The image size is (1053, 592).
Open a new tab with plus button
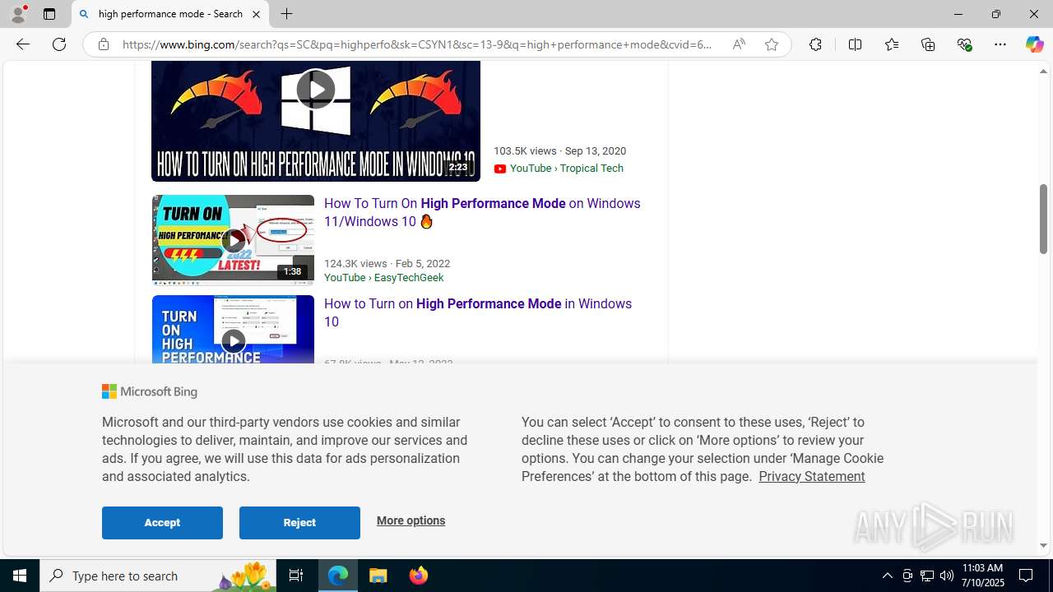286,14
